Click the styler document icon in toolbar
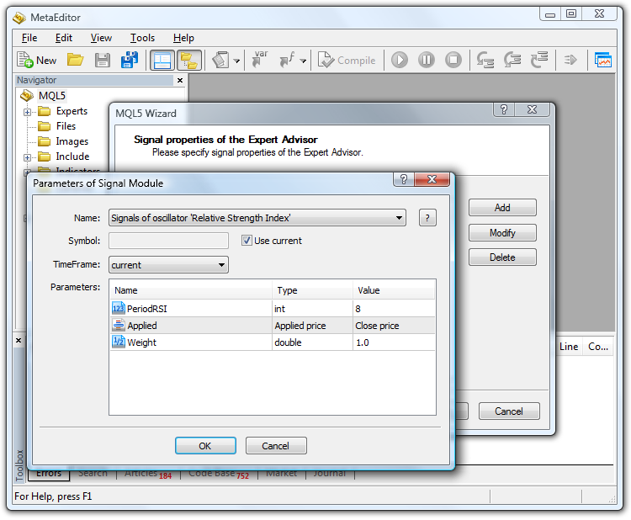The width and height of the screenshot is (631, 520). pyautogui.click(x=220, y=60)
